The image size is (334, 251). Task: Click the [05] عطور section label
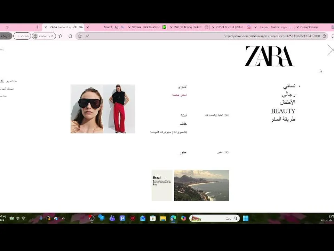pos(223,152)
